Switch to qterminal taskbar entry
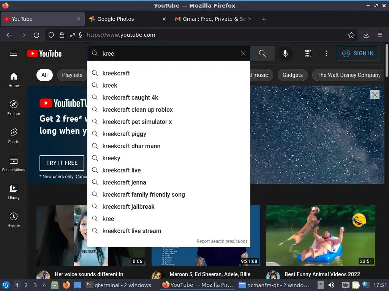The width and height of the screenshot is (389, 291). point(119,285)
